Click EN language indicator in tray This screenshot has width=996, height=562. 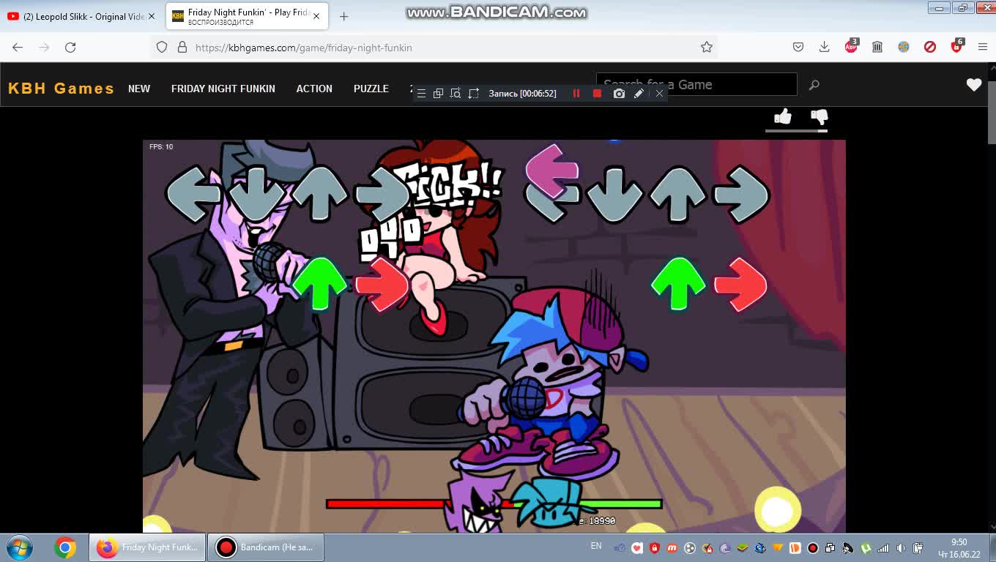596,546
